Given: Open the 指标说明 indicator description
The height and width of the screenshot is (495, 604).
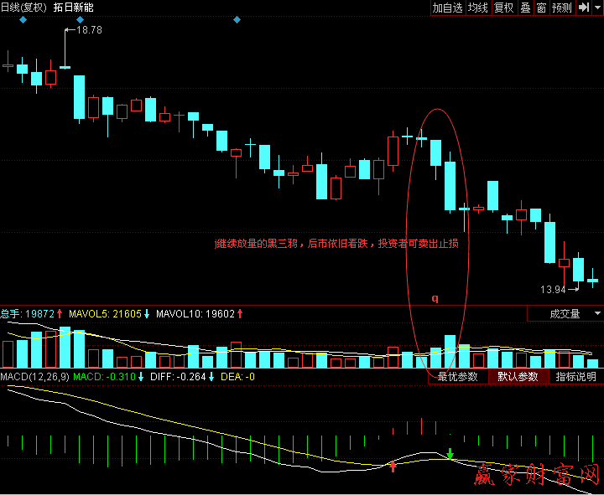Looking at the screenshot, I should tap(576, 377).
